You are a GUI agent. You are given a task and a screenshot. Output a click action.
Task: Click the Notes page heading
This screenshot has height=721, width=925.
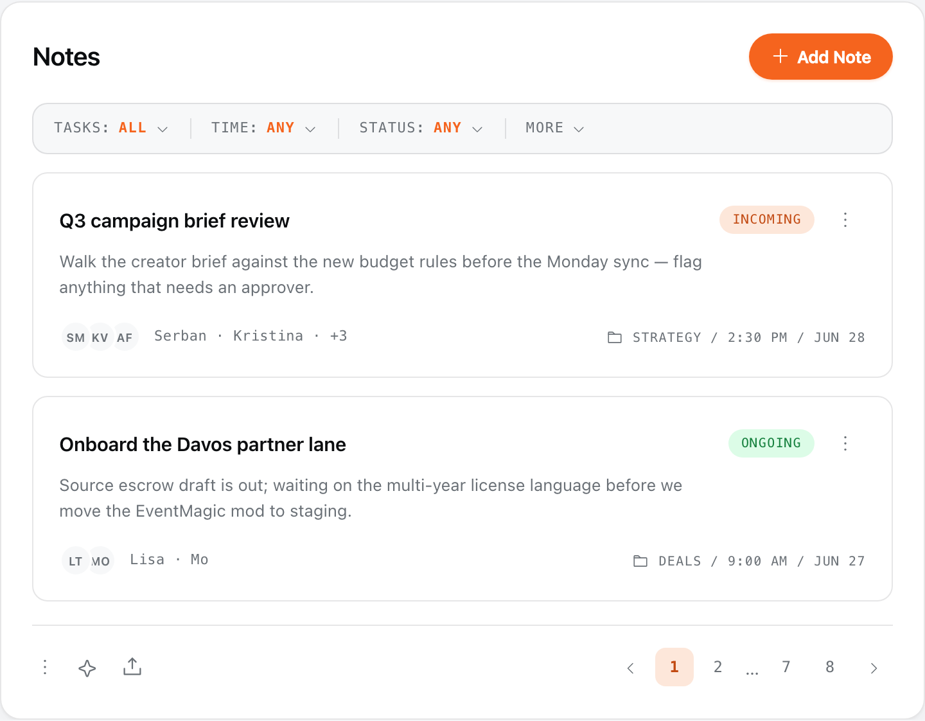[67, 57]
